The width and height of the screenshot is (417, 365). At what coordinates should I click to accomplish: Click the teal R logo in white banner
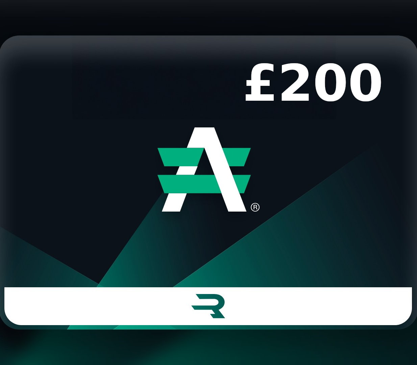click(208, 306)
